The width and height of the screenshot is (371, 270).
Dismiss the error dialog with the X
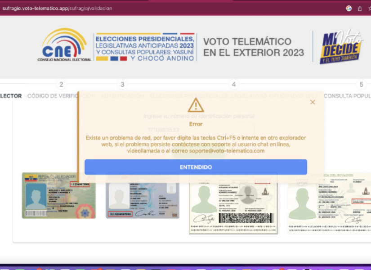pos(313,102)
